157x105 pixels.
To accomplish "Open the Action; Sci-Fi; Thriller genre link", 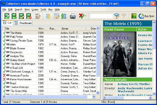I will pyautogui.click(x=134, y=84).
